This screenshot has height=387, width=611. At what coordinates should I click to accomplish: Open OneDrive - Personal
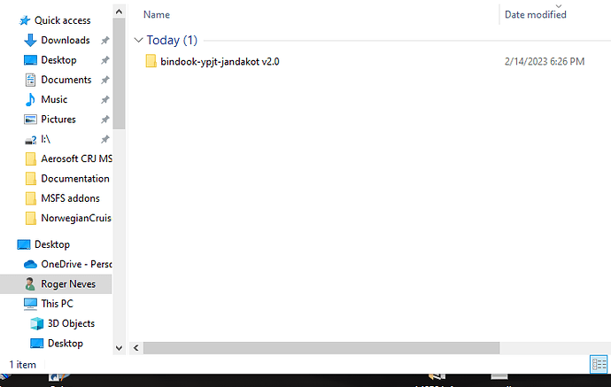point(77,264)
